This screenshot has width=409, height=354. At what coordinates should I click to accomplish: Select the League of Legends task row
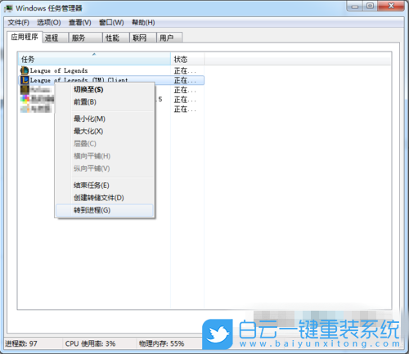[111, 70]
